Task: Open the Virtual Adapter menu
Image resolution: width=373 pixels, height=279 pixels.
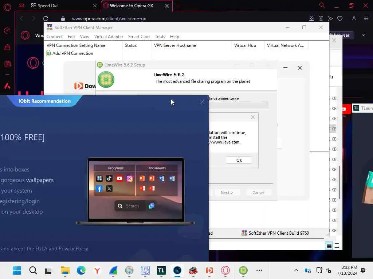Action: click(x=109, y=37)
